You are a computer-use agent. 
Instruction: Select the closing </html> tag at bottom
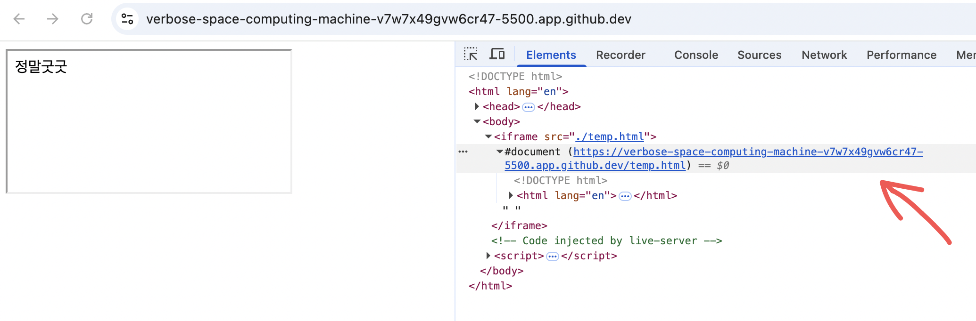pyautogui.click(x=490, y=286)
